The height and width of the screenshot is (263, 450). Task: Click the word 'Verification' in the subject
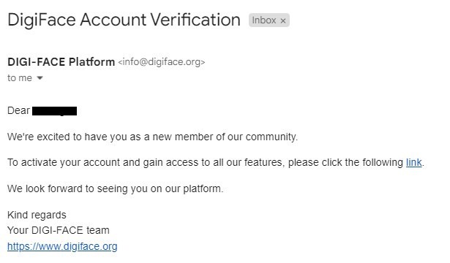[x=195, y=20]
